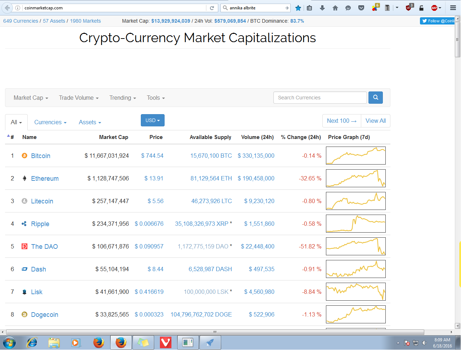Launch Internet Explorer from the taskbar
Image resolution: width=461 pixels, height=350 pixels.
point(32,342)
